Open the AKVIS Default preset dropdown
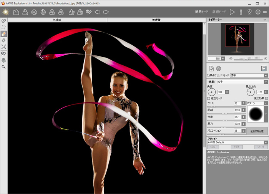269x194 pixels. click(x=266, y=143)
